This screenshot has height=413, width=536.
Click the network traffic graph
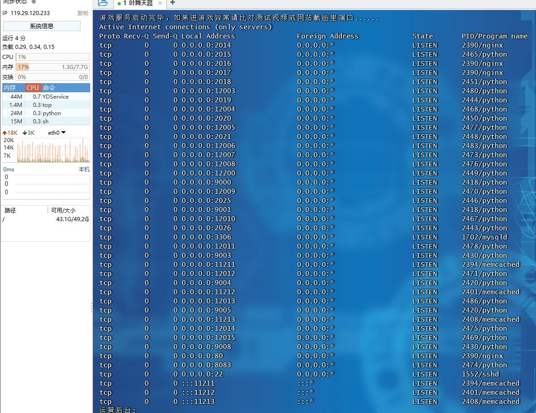[x=54, y=150]
